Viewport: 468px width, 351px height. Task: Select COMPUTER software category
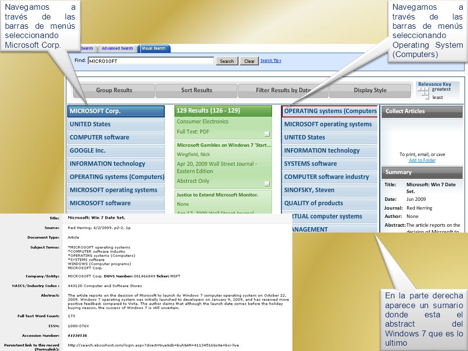point(116,137)
